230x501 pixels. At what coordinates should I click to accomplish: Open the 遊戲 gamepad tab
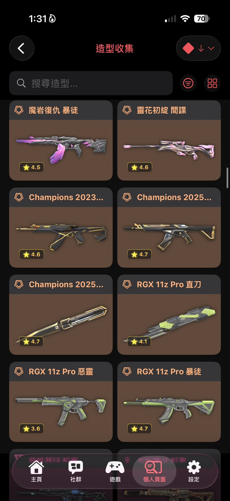tap(115, 471)
